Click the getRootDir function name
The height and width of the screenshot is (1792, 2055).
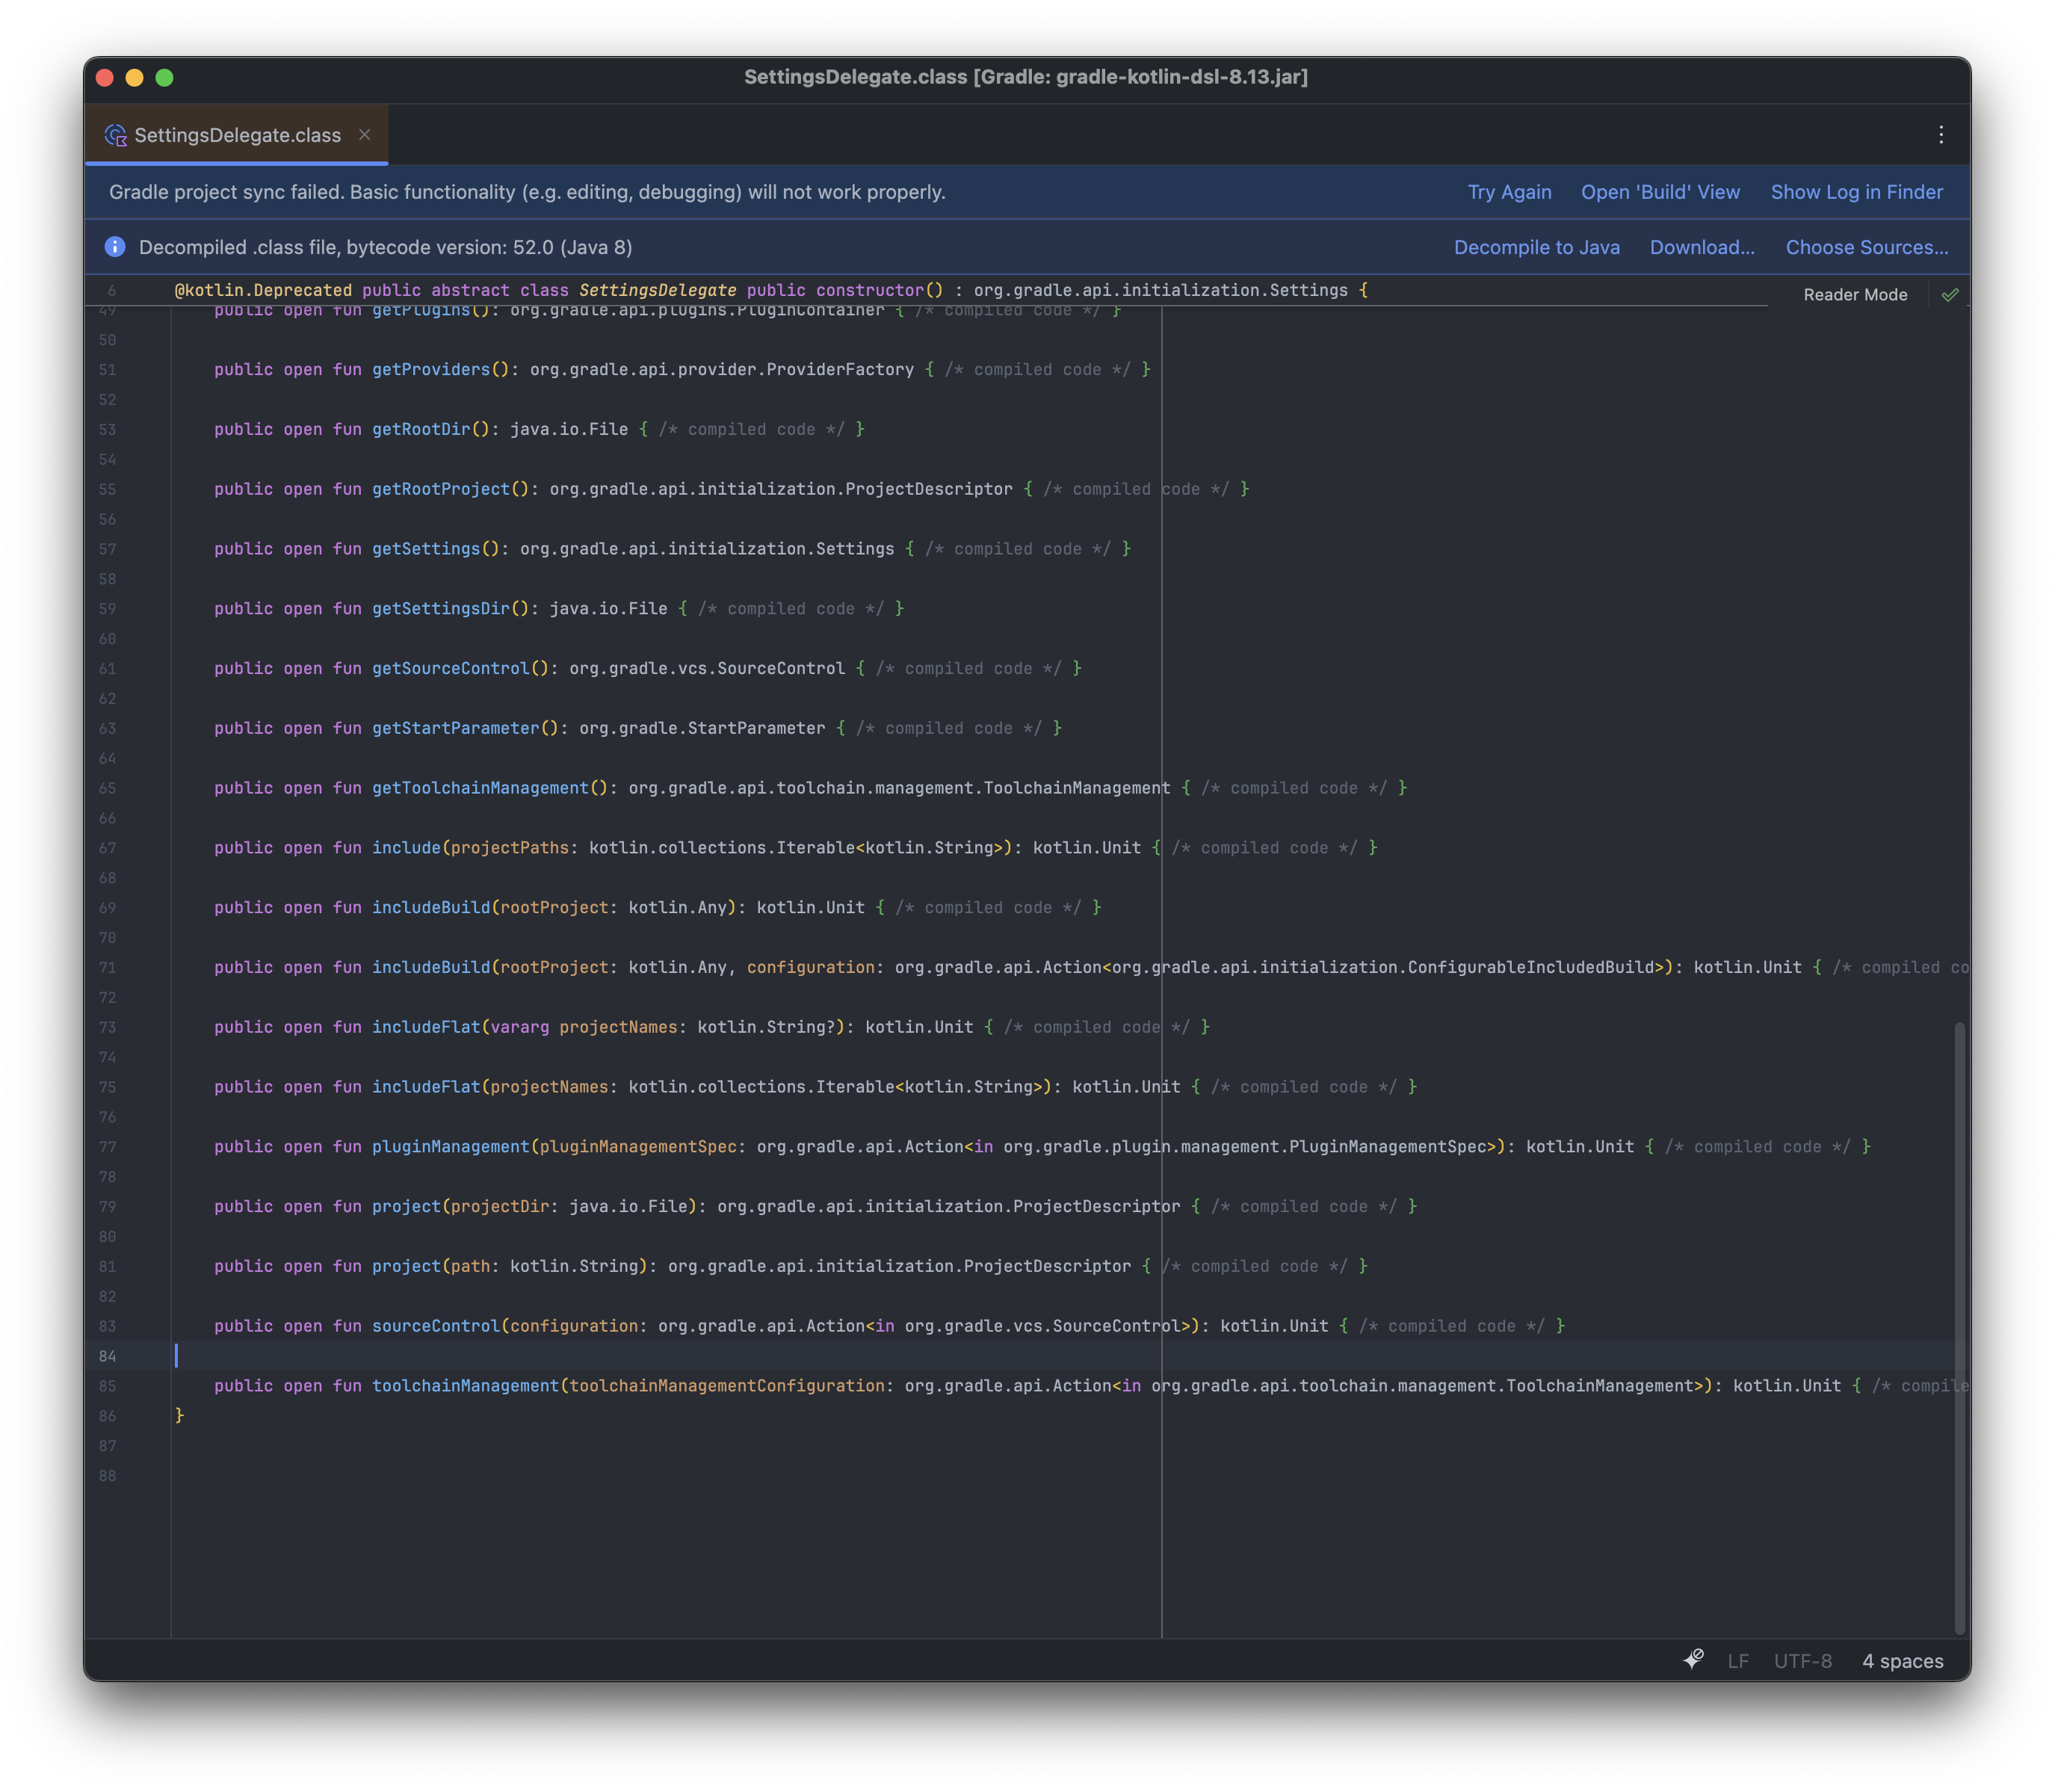[421, 429]
